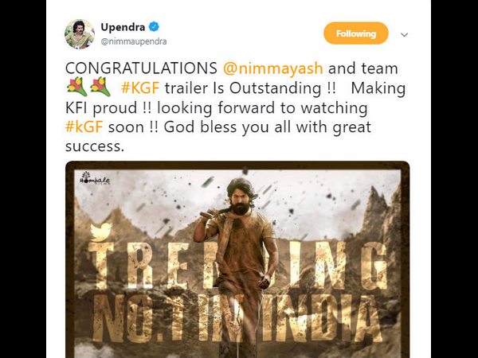Screen dimensions: 478x358
Task: Open the Upendra display name link
Action: click(123, 27)
